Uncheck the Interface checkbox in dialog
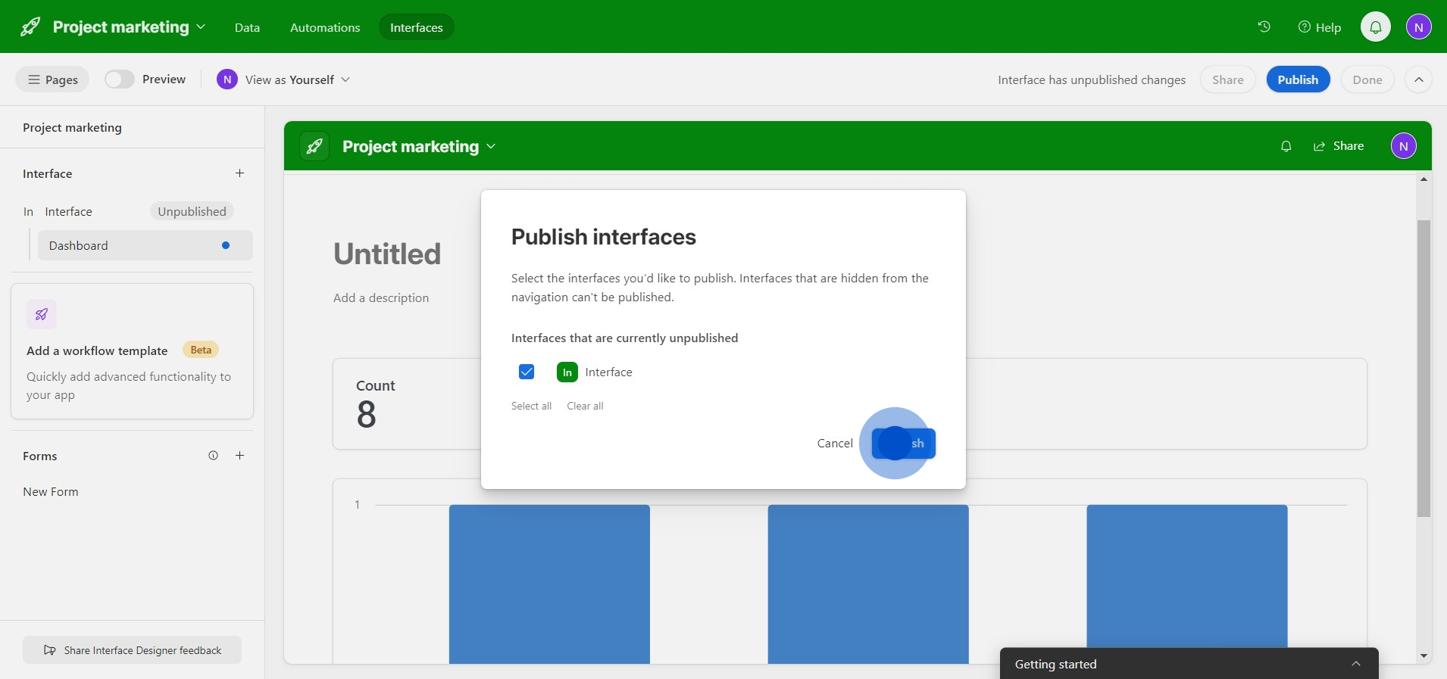Screen dimensions: 1447x679 pos(527,372)
